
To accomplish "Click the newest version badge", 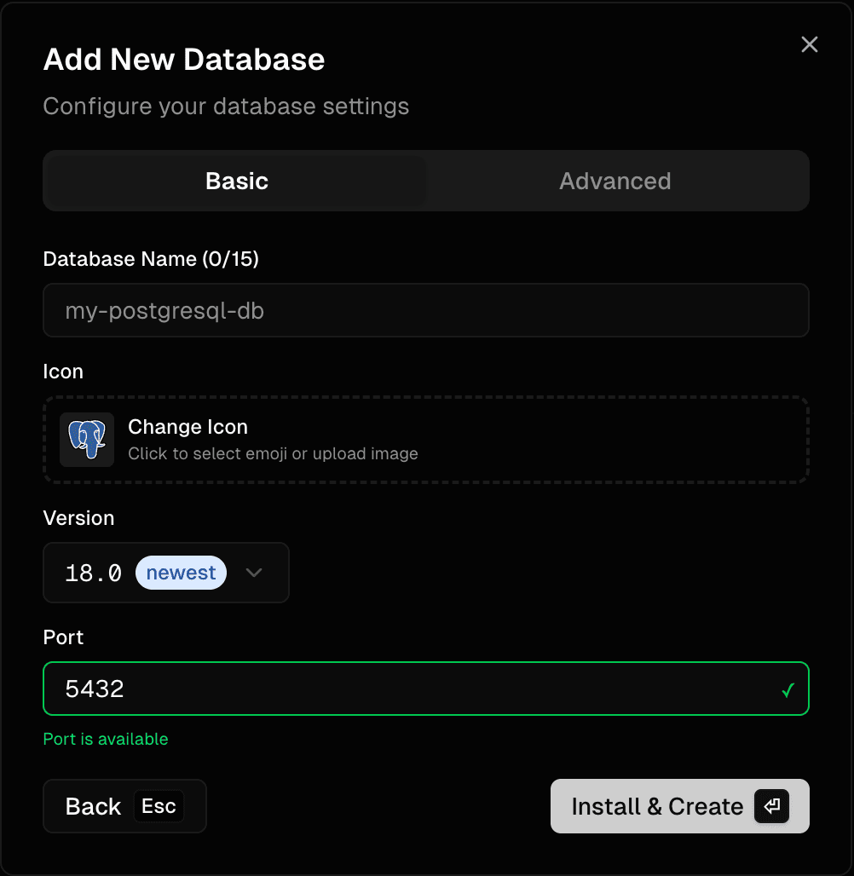I will [x=181, y=573].
